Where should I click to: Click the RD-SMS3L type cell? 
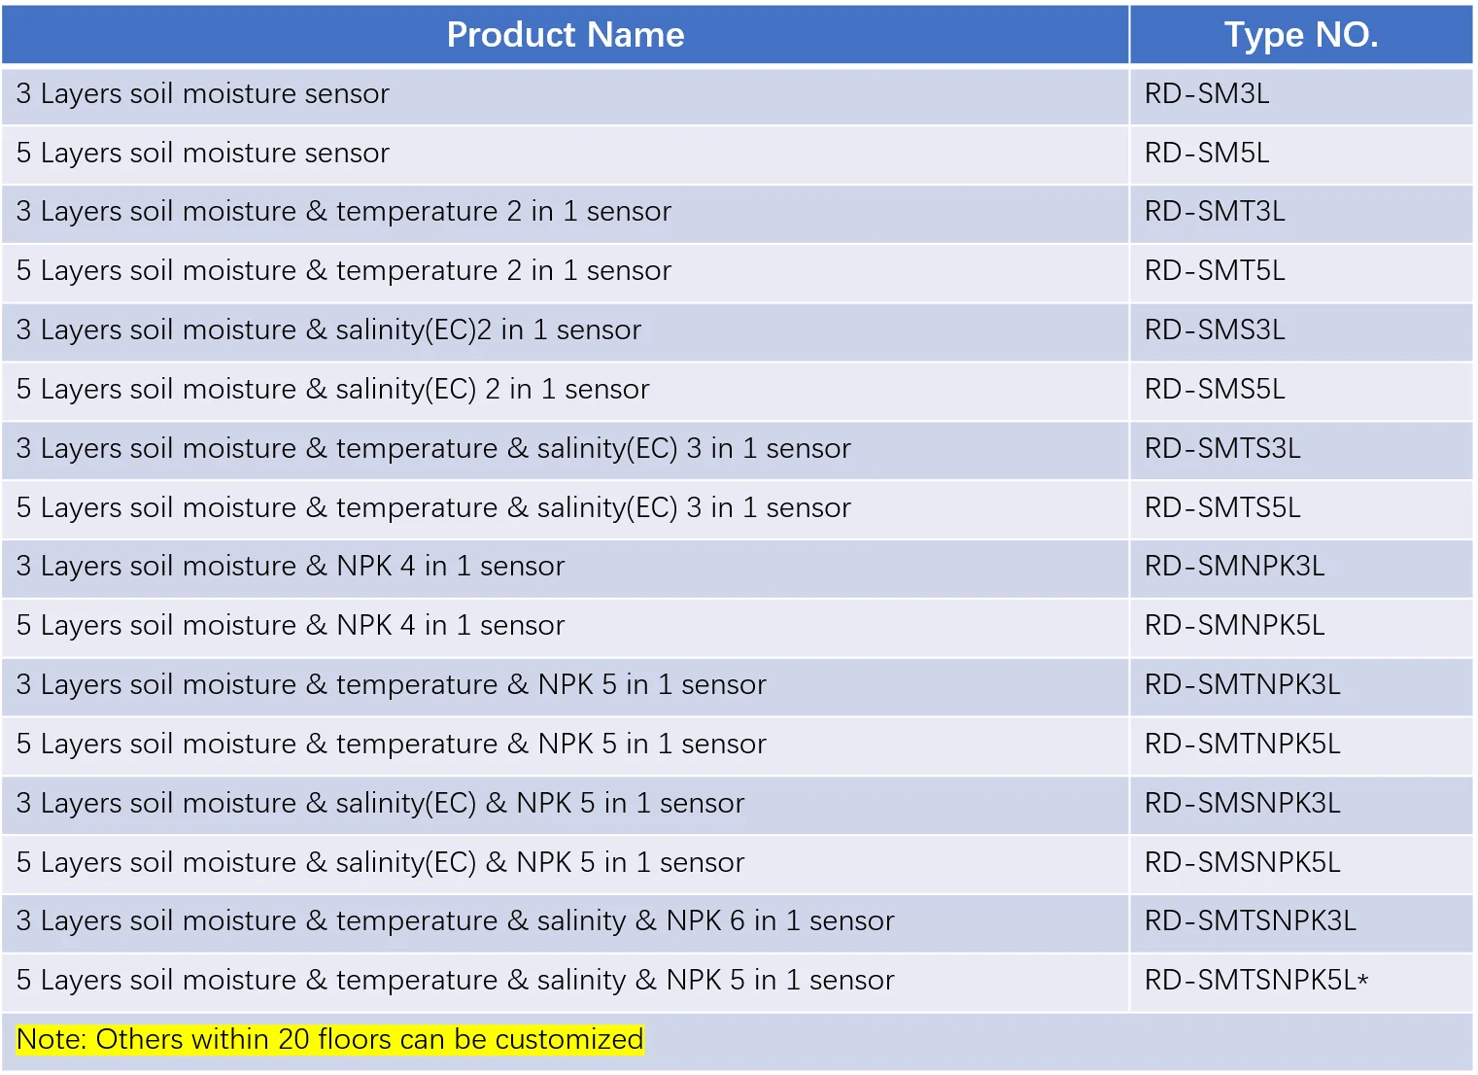pos(1215,330)
